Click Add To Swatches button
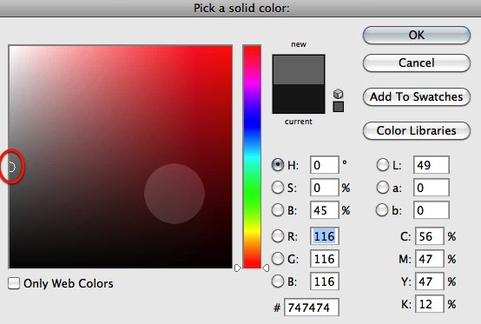Viewport: 481px width, 324px height. click(x=416, y=97)
